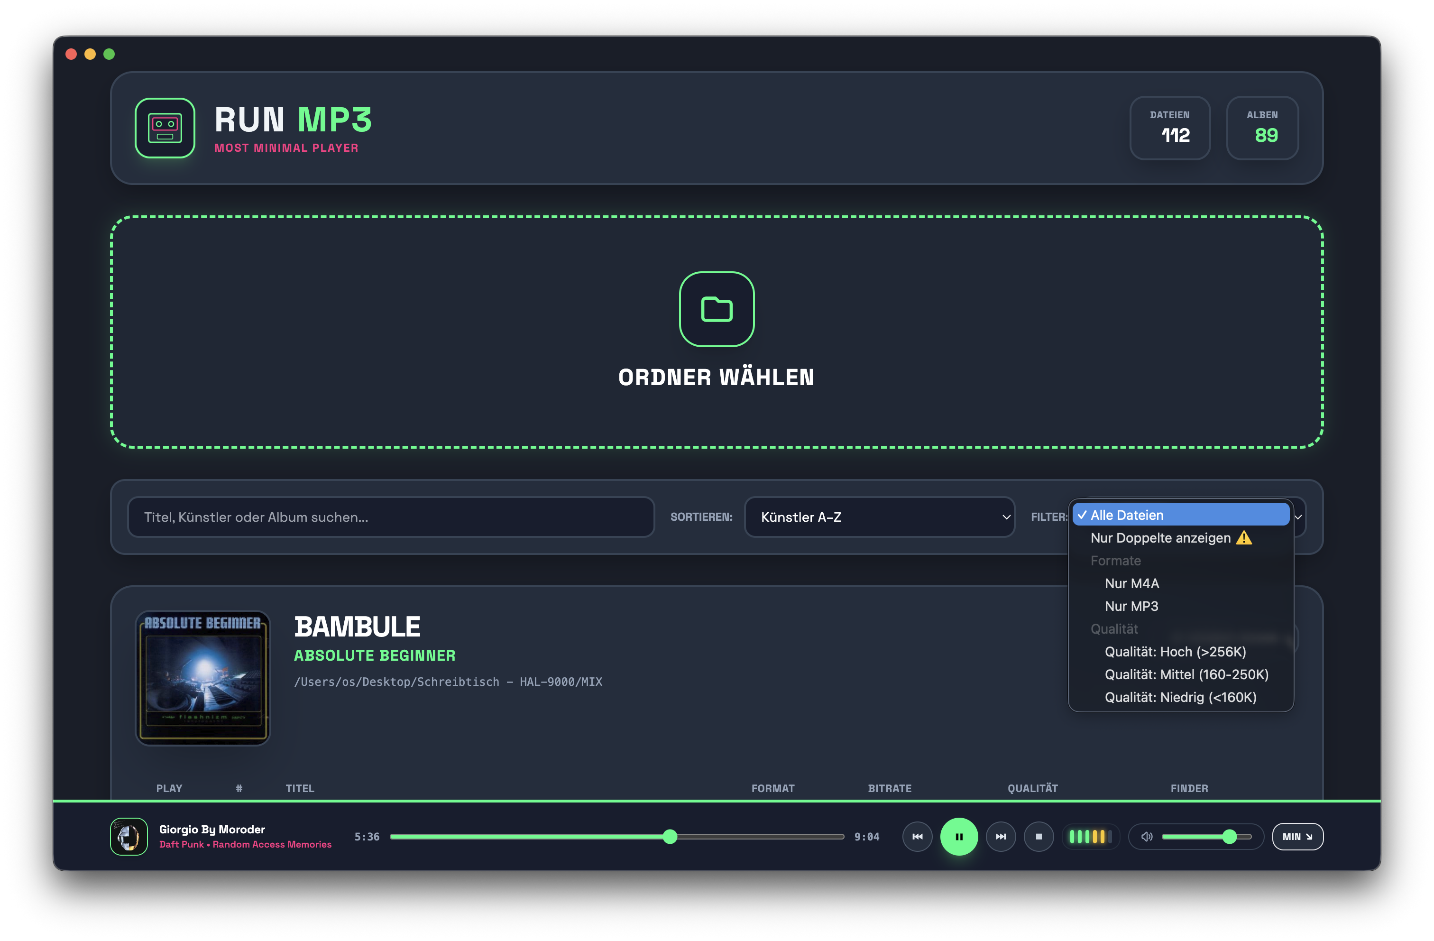Click the ABSOLUTE BEGINNER artist name
Image resolution: width=1434 pixels, height=941 pixels.
point(375,655)
